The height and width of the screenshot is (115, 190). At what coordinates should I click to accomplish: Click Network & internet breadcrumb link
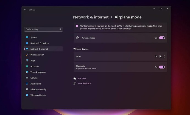click(x=91, y=17)
